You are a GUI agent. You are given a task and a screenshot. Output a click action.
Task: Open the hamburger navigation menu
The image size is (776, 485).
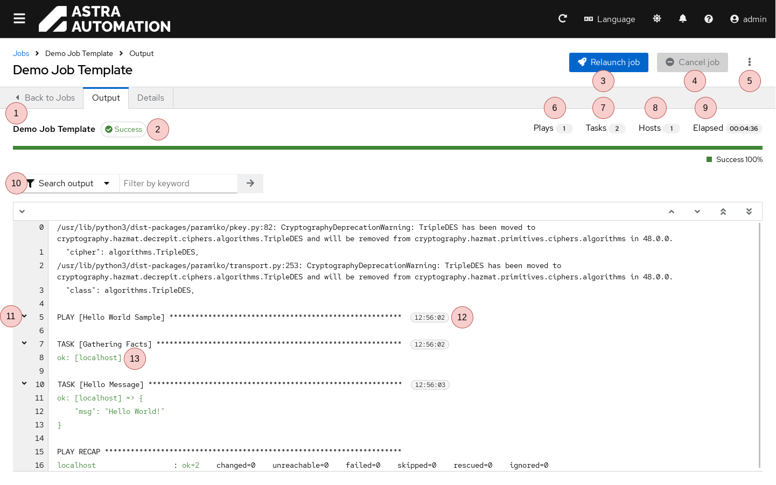pyautogui.click(x=19, y=19)
